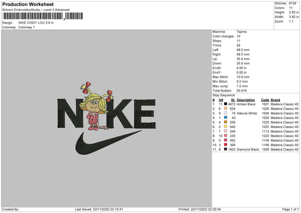Click the Left value 48.5 mm
Screen dimensions: 301x213
[x=243, y=50]
